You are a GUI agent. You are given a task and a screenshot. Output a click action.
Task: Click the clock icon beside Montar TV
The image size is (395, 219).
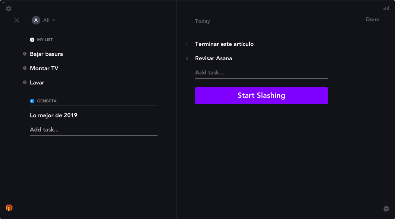tap(25, 68)
